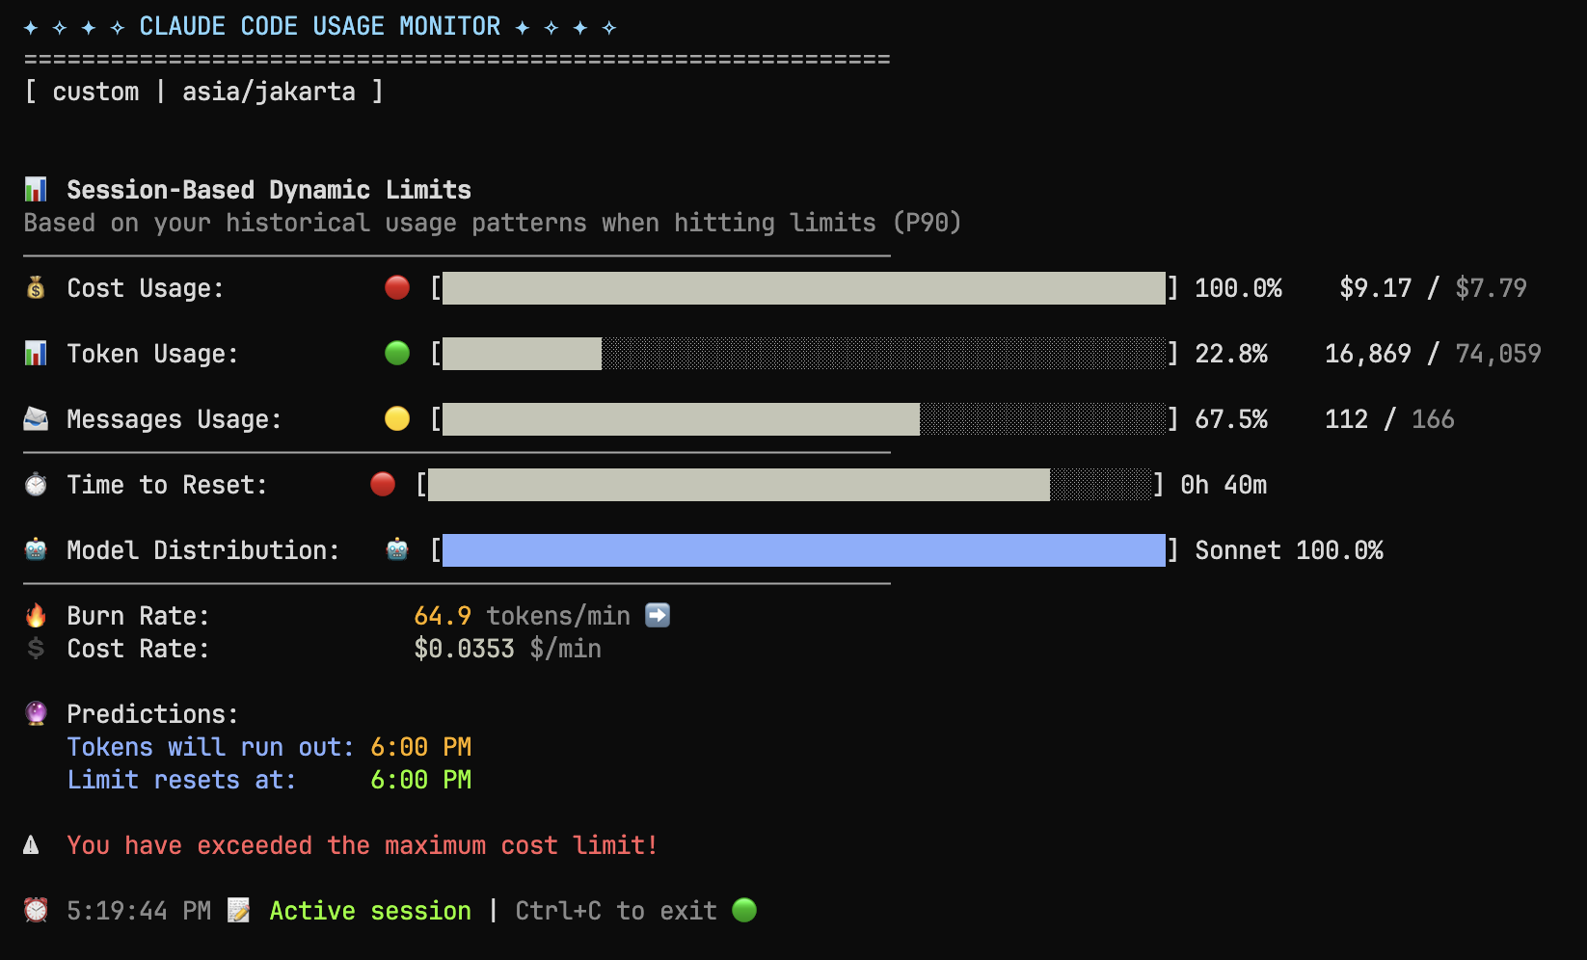Click the '74,059' token limit
Viewport: 1587px width, 960px height.
point(1498,354)
